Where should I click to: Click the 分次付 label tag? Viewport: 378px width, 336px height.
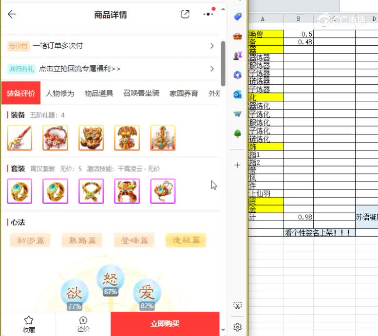click(19, 46)
